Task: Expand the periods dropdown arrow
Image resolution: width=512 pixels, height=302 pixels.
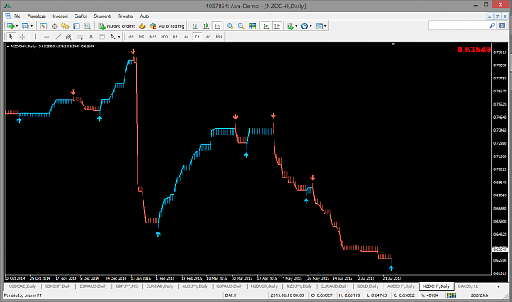Action: coord(310,26)
